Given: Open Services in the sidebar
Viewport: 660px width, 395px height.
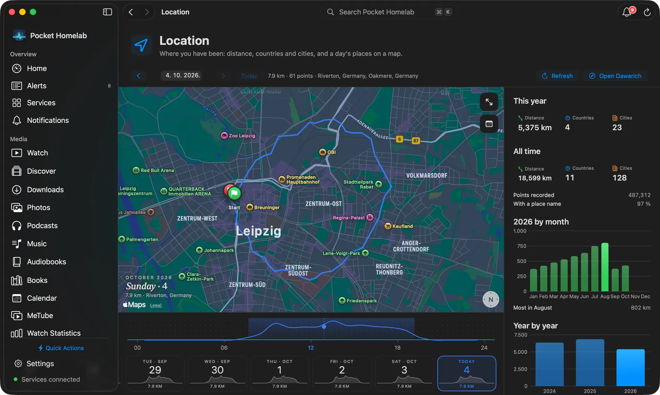Looking at the screenshot, I should [x=61, y=103].
